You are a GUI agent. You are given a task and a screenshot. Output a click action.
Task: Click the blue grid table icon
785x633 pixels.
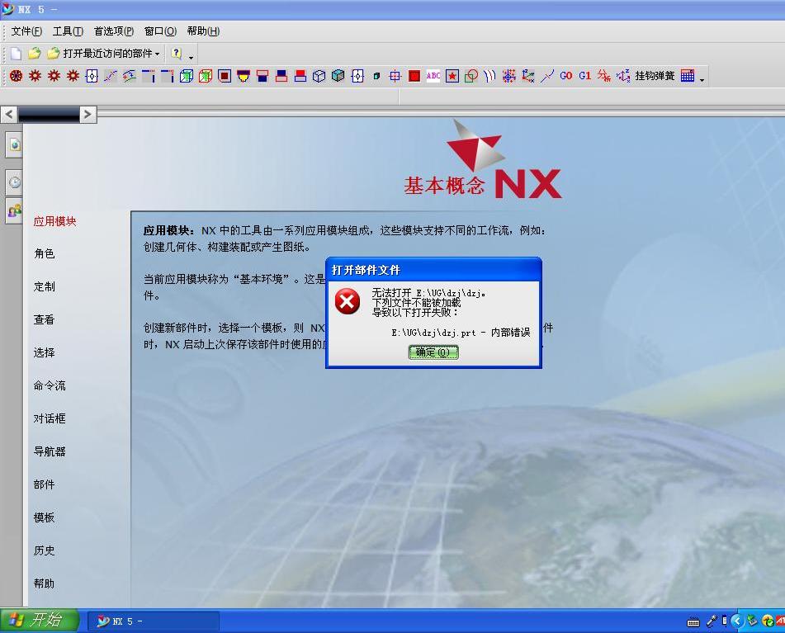[x=688, y=76]
